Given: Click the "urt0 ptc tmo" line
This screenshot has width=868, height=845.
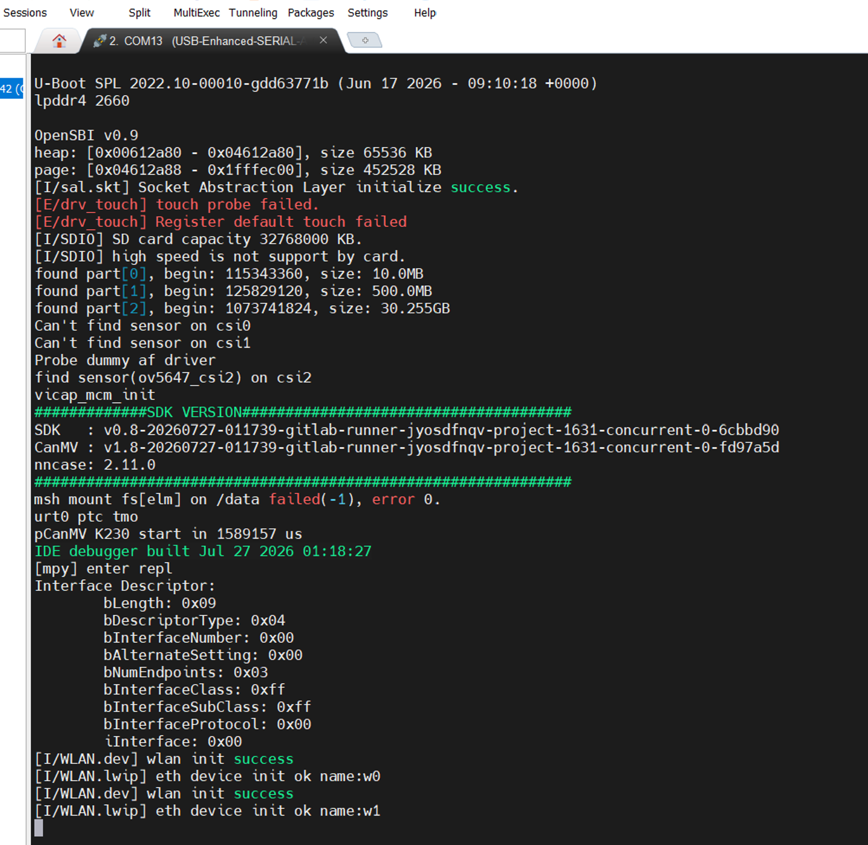Looking at the screenshot, I should point(86,517).
